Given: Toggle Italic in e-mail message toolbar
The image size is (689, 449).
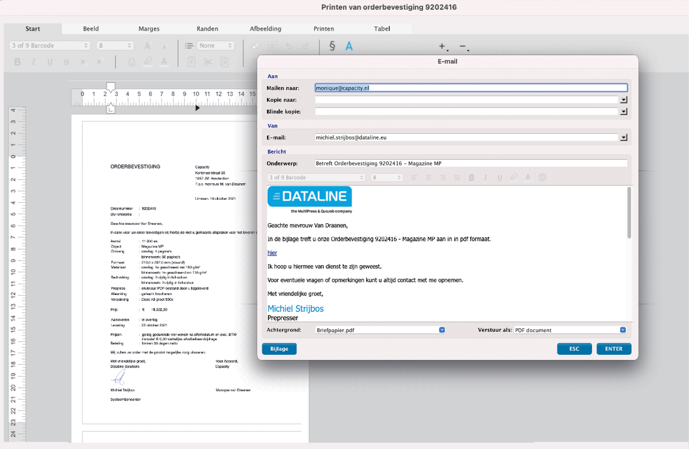Looking at the screenshot, I should point(485,178).
